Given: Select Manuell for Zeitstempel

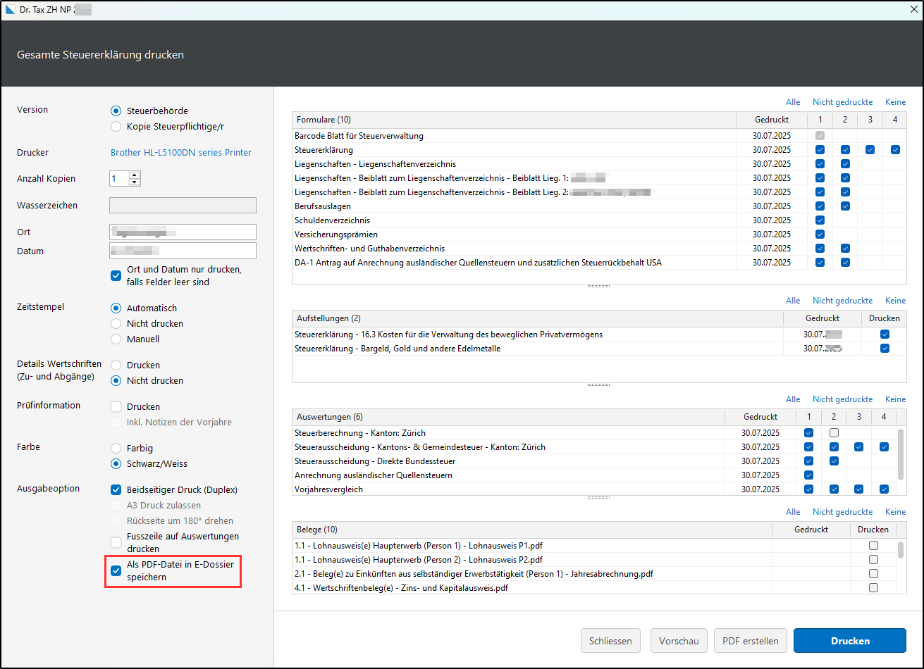Looking at the screenshot, I should point(116,339).
